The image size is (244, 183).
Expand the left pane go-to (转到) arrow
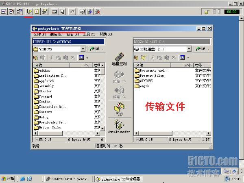click(102, 49)
